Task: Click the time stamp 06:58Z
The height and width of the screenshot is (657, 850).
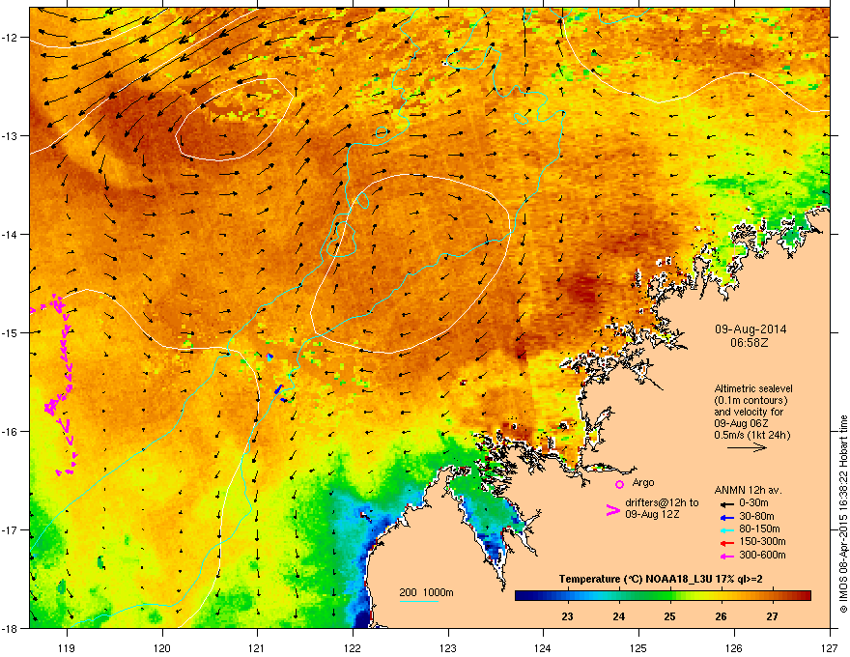Action: (750, 343)
